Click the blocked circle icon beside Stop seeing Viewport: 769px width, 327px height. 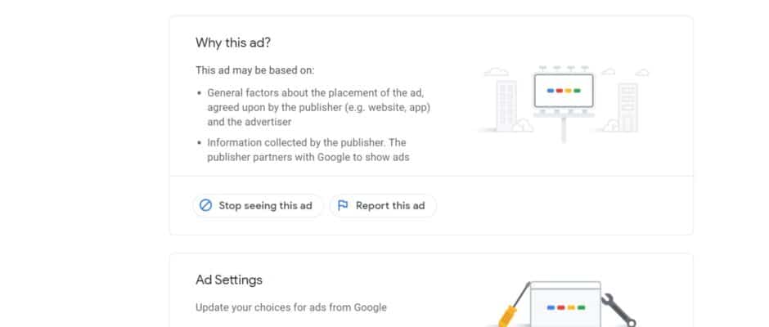tap(206, 206)
